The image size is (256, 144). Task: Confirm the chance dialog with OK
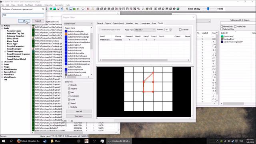click(x=24, y=21)
